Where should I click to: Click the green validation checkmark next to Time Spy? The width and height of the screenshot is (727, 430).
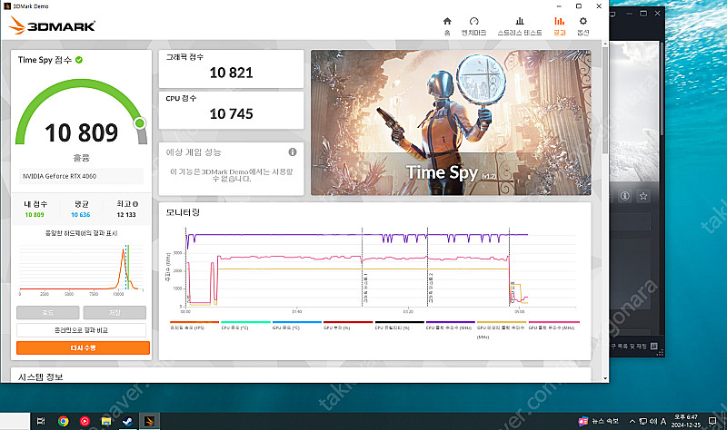pyautogui.click(x=79, y=60)
